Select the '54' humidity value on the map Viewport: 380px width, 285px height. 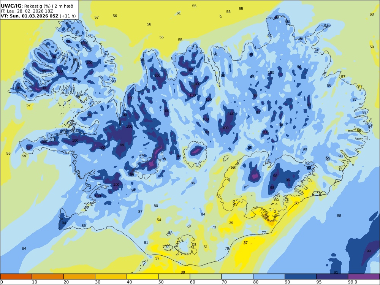(159, 220)
